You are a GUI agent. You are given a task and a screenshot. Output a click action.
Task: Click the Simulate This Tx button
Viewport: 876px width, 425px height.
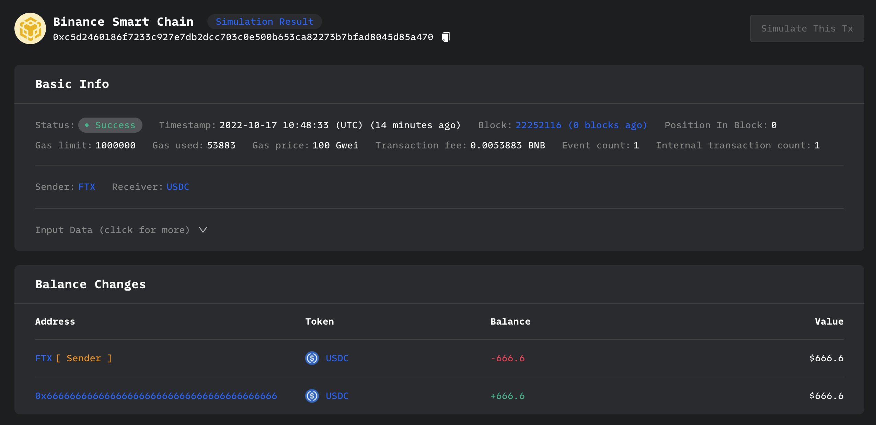[806, 28]
